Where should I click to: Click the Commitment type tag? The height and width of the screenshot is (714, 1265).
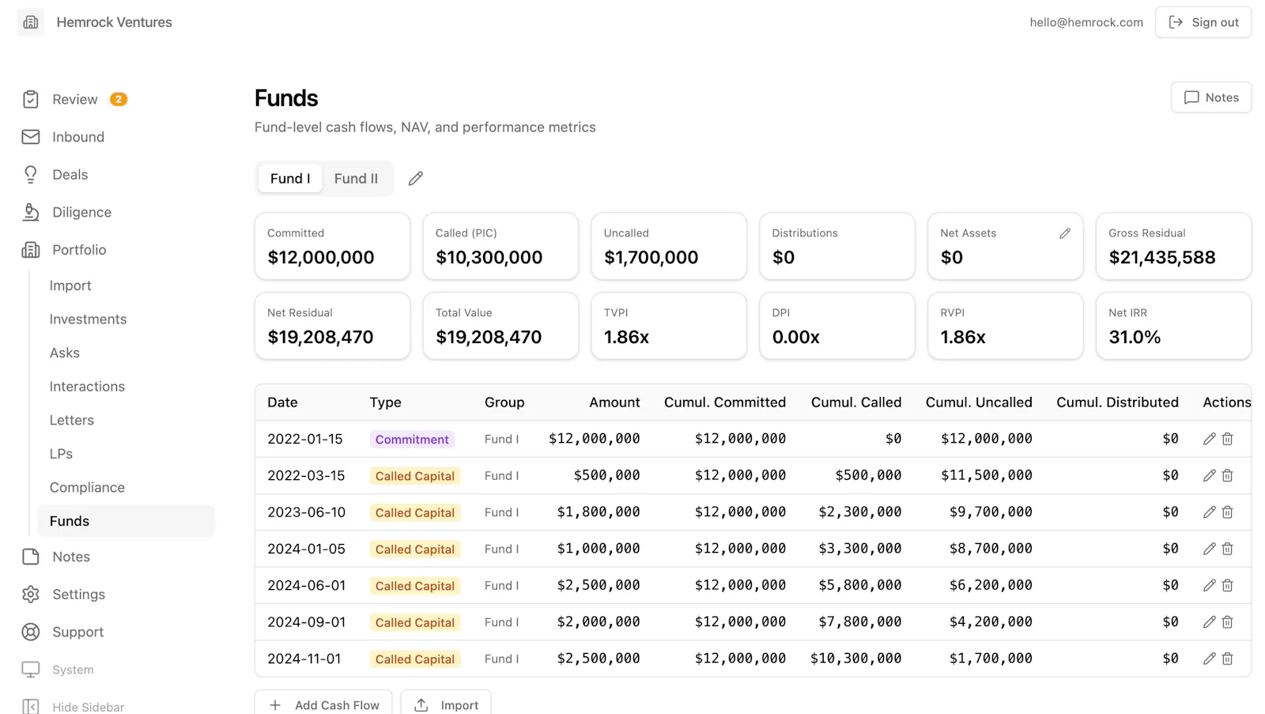coord(412,440)
